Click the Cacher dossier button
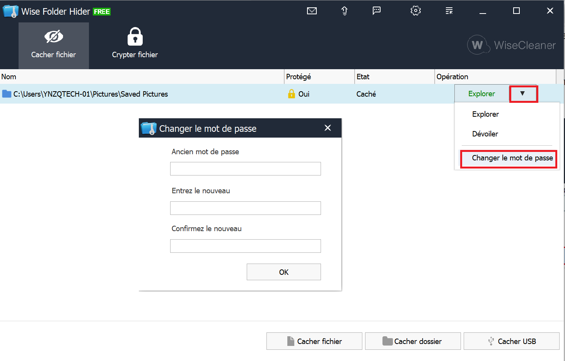 click(413, 341)
